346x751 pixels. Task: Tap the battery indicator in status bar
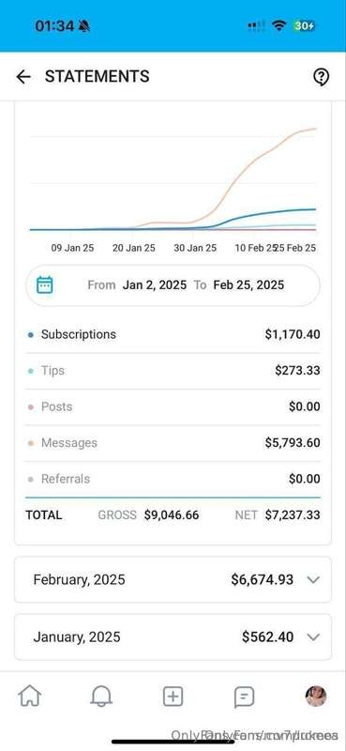(305, 26)
